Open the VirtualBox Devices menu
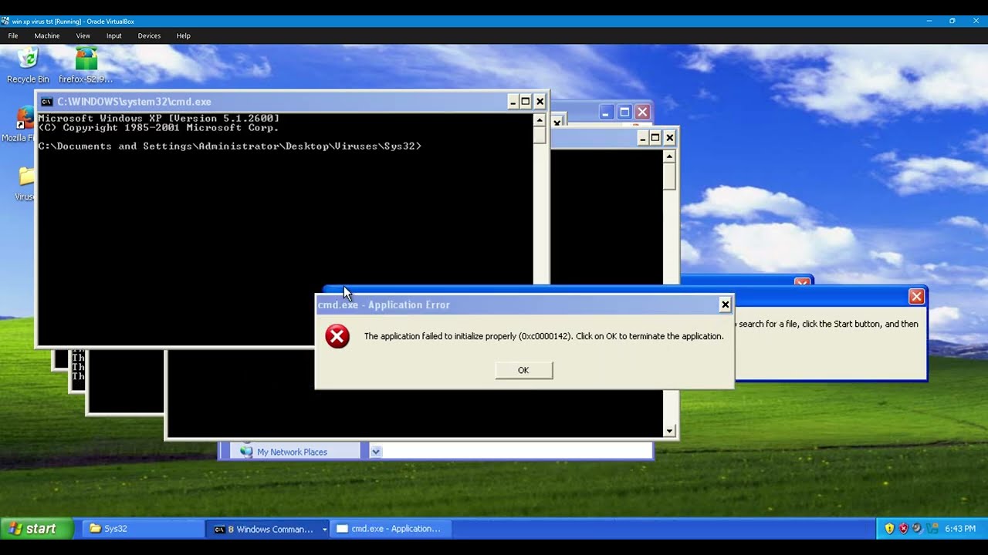Screen dimensions: 988x555 click(x=149, y=35)
